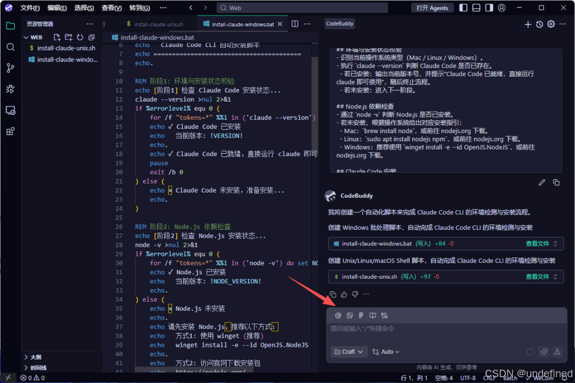Open Remote Explorer view
This screenshot has width=575, height=383.
pos(11,110)
